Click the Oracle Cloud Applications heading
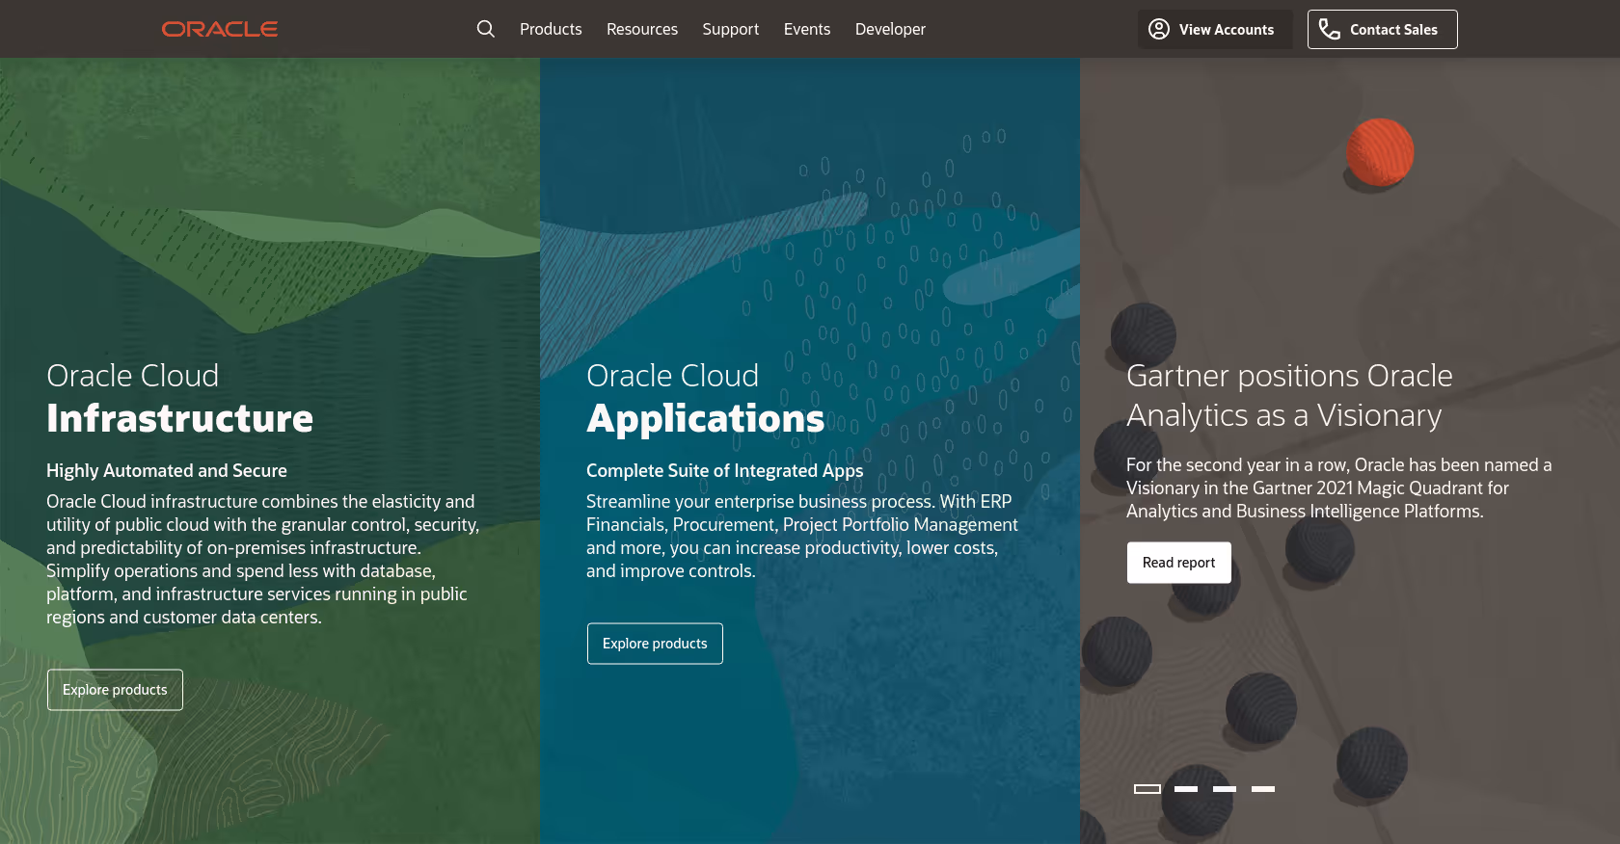1620x844 pixels. tap(706, 398)
